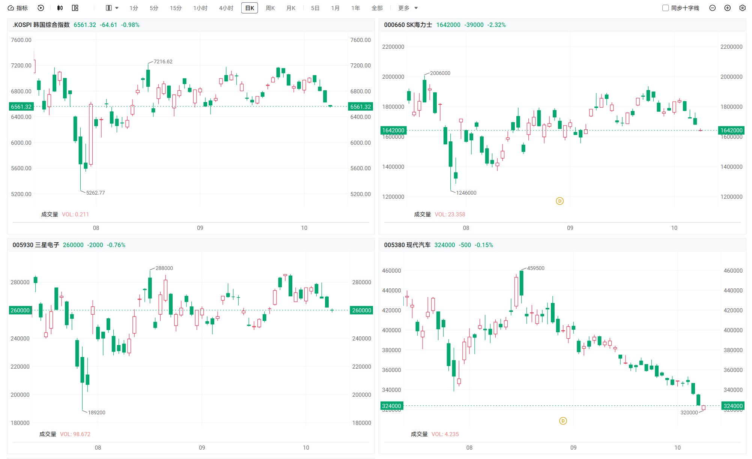Click the 189200 low label on 三星电子
The image size is (752, 459).
96,412
